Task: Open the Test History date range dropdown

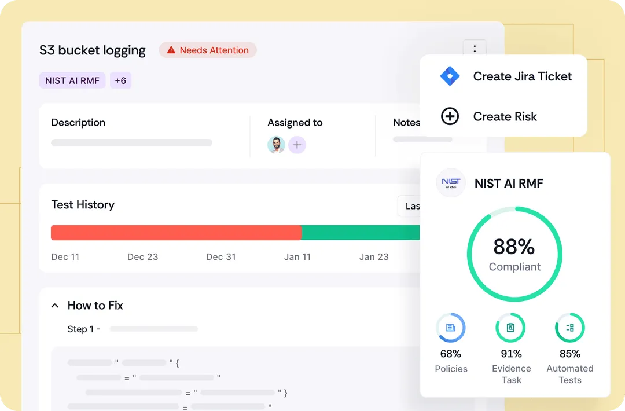Action: click(409, 206)
